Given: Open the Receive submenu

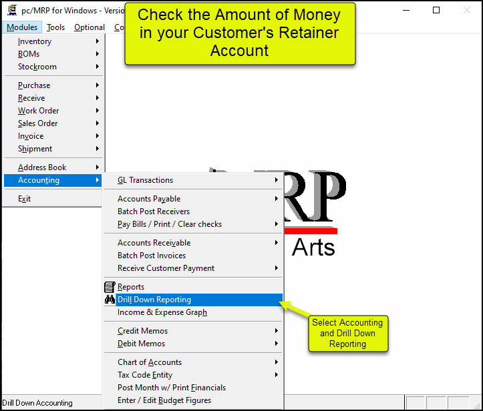Looking at the screenshot, I should click(53, 98).
